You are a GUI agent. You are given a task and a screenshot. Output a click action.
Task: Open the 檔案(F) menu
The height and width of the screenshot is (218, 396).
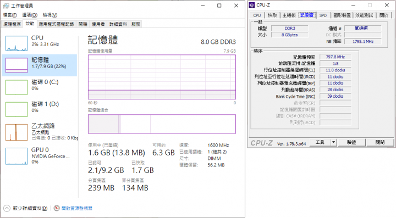10,15
